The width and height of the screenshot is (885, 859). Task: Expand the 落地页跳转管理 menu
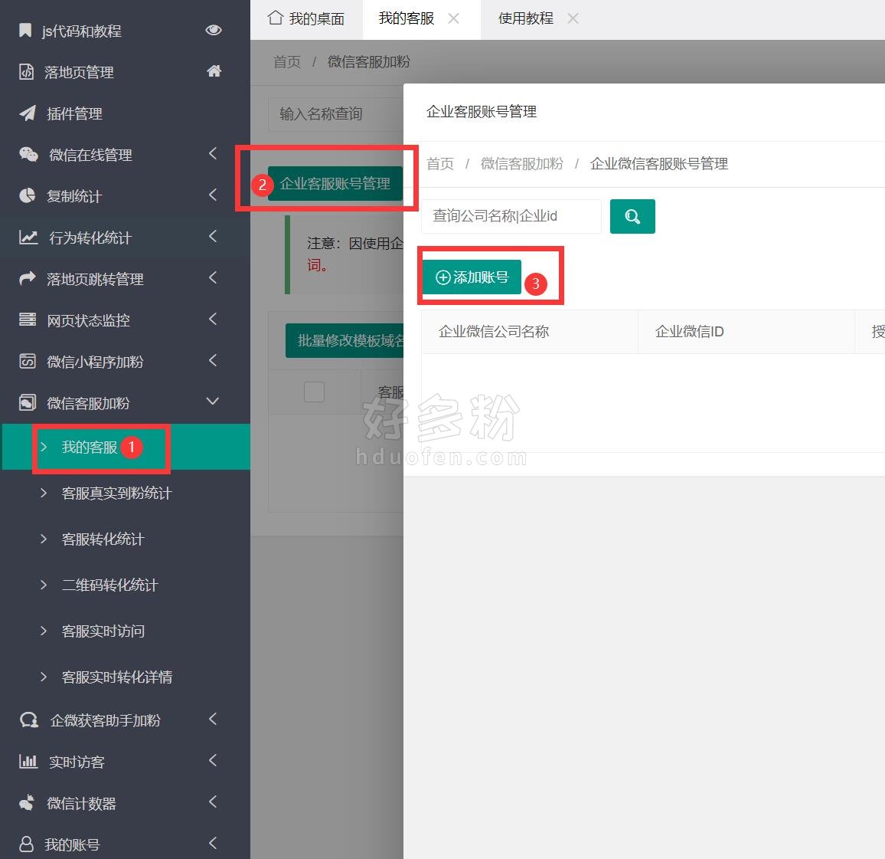[213, 278]
